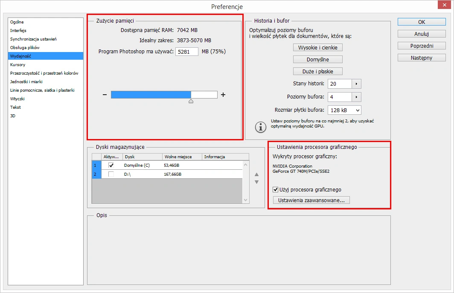Screen dimensions: 454x293
Task: Click the "Duże i płaskie" preset button
Action: tap(317, 71)
